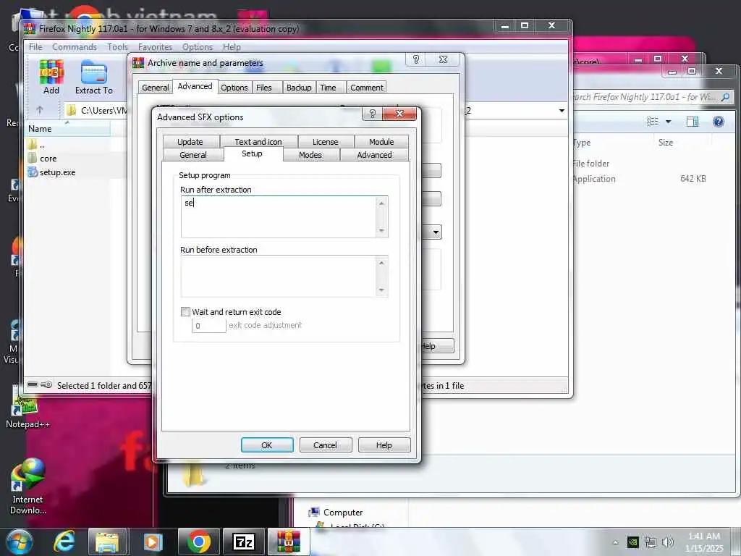Click the Advanced SFX options help question button
This screenshot has width=741, height=556.
[x=372, y=114]
